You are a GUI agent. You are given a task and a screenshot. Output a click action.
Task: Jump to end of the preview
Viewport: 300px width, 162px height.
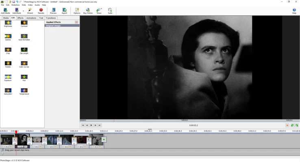point(100,125)
